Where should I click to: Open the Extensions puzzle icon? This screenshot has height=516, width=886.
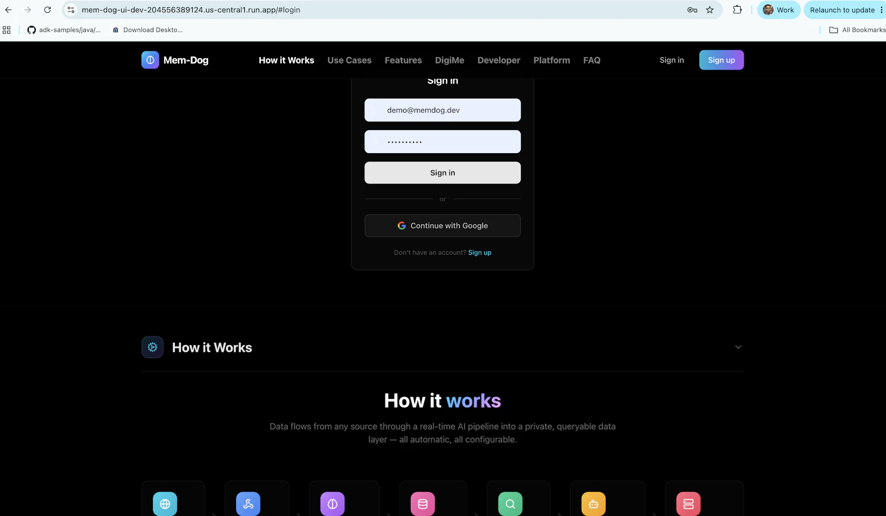tap(737, 10)
